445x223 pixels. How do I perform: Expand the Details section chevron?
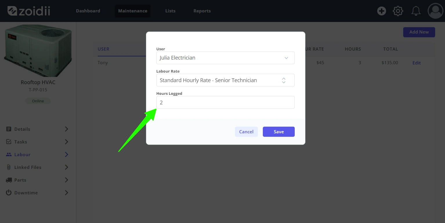pos(66,129)
